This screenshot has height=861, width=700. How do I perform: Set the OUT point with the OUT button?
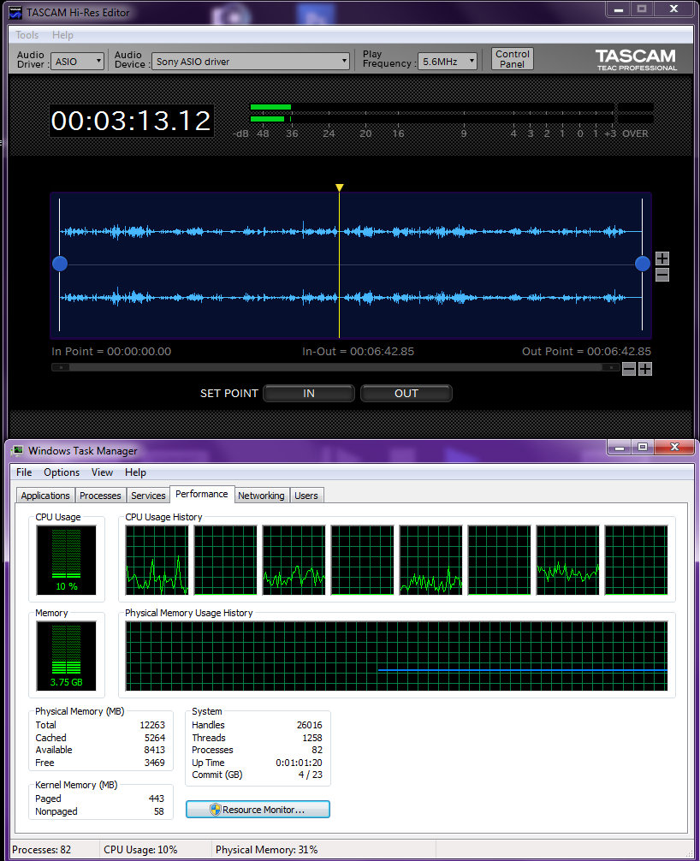406,393
